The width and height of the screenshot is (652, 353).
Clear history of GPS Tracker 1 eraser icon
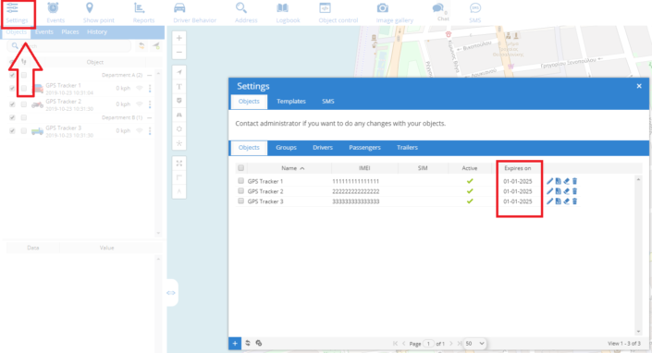(566, 181)
